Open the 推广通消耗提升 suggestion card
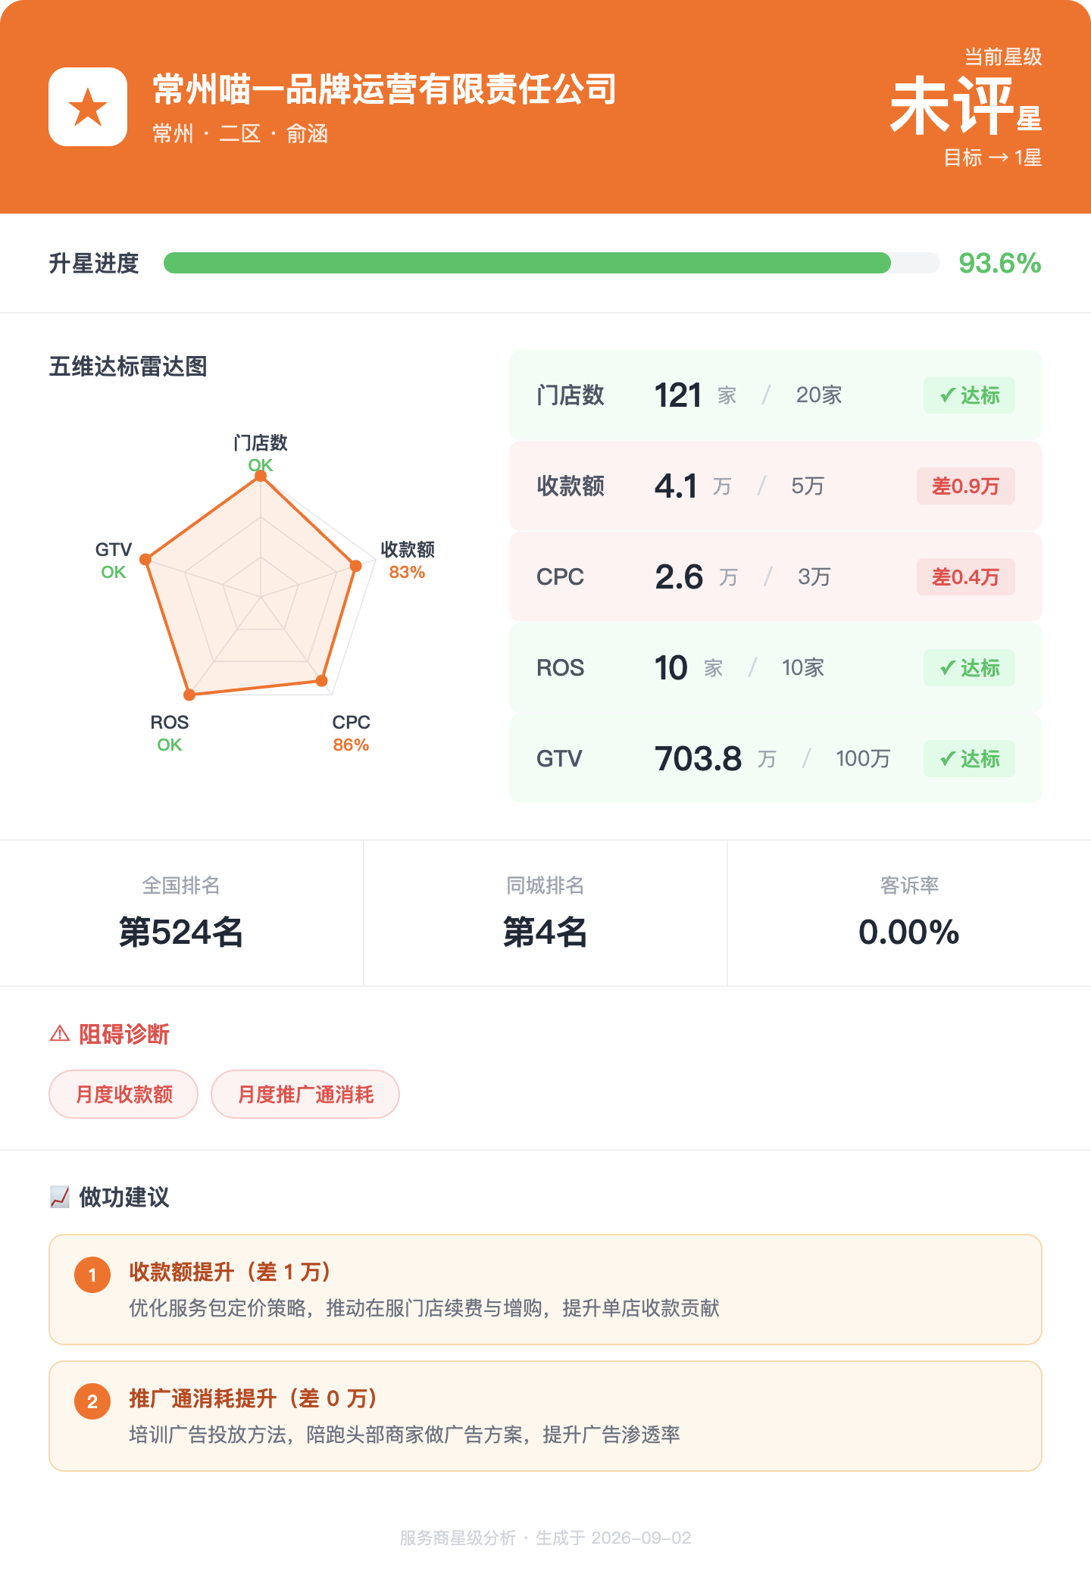This screenshot has height=1571, width=1091. pyautogui.click(x=545, y=1416)
